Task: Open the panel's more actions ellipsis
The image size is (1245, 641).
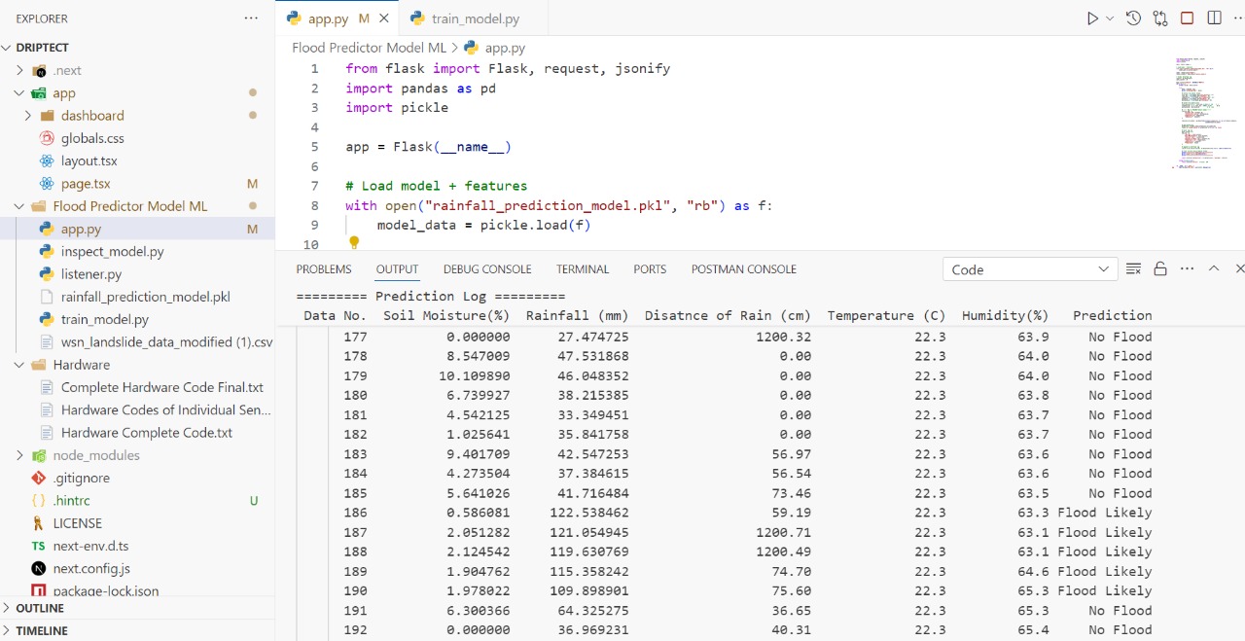Action: tap(1187, 269)
